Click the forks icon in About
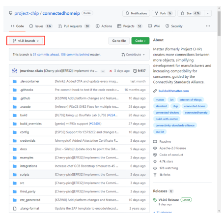 pyautogui.click(x=155, y=175)
